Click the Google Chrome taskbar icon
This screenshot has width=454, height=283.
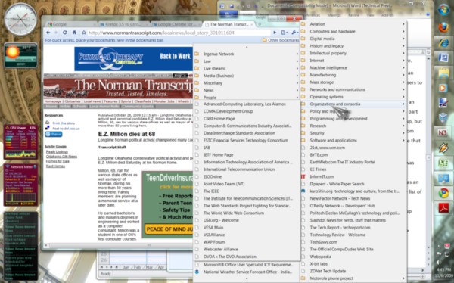coord(443,193)
